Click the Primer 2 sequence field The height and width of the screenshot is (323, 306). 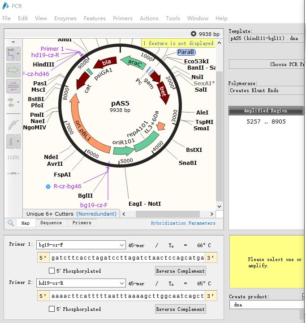[127, 296]
